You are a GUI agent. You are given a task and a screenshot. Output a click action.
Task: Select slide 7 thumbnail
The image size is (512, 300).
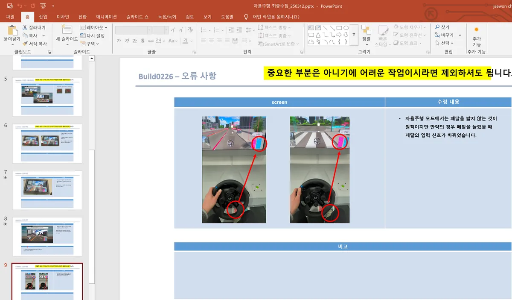tap(47, 190)
